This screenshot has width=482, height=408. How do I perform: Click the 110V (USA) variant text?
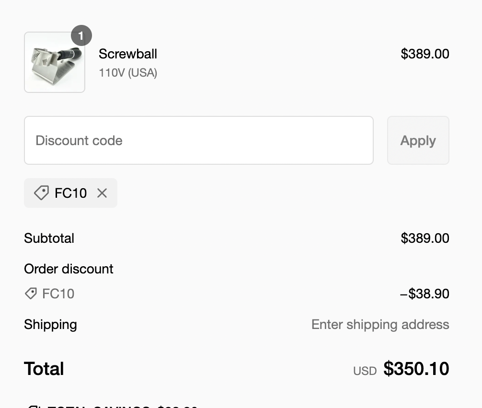127,73
